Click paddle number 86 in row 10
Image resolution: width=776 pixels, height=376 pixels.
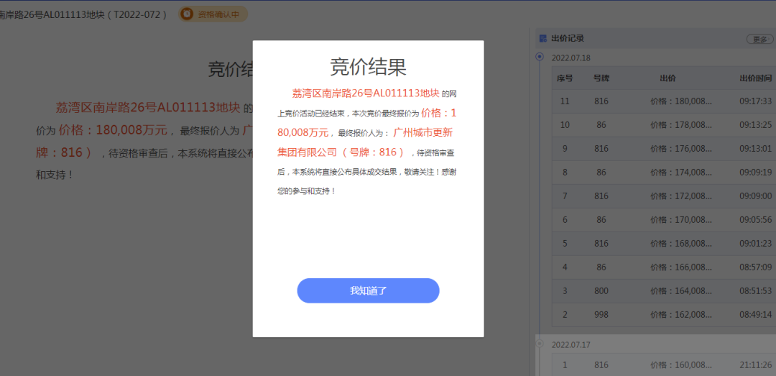(601, 125)
